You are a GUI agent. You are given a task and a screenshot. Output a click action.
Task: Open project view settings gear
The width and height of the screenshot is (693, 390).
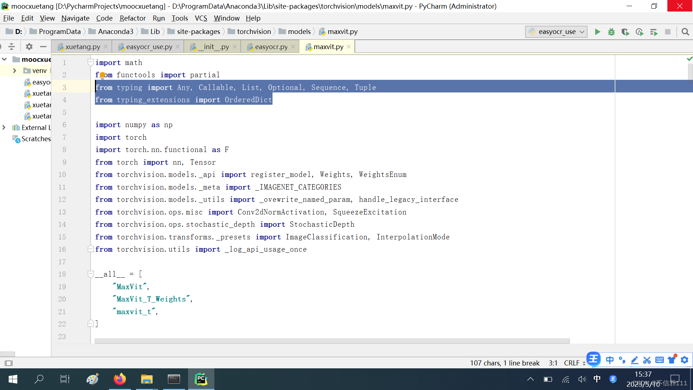[x=29, y=47]
